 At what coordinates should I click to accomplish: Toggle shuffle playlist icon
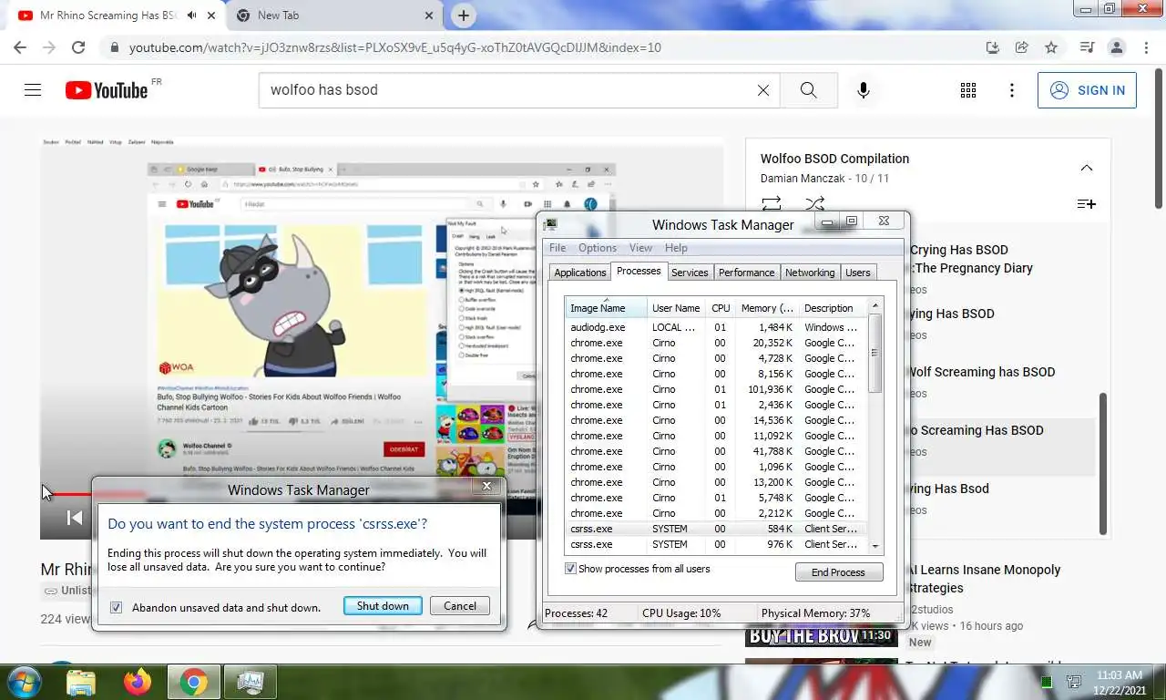click(x=814, y=203)
